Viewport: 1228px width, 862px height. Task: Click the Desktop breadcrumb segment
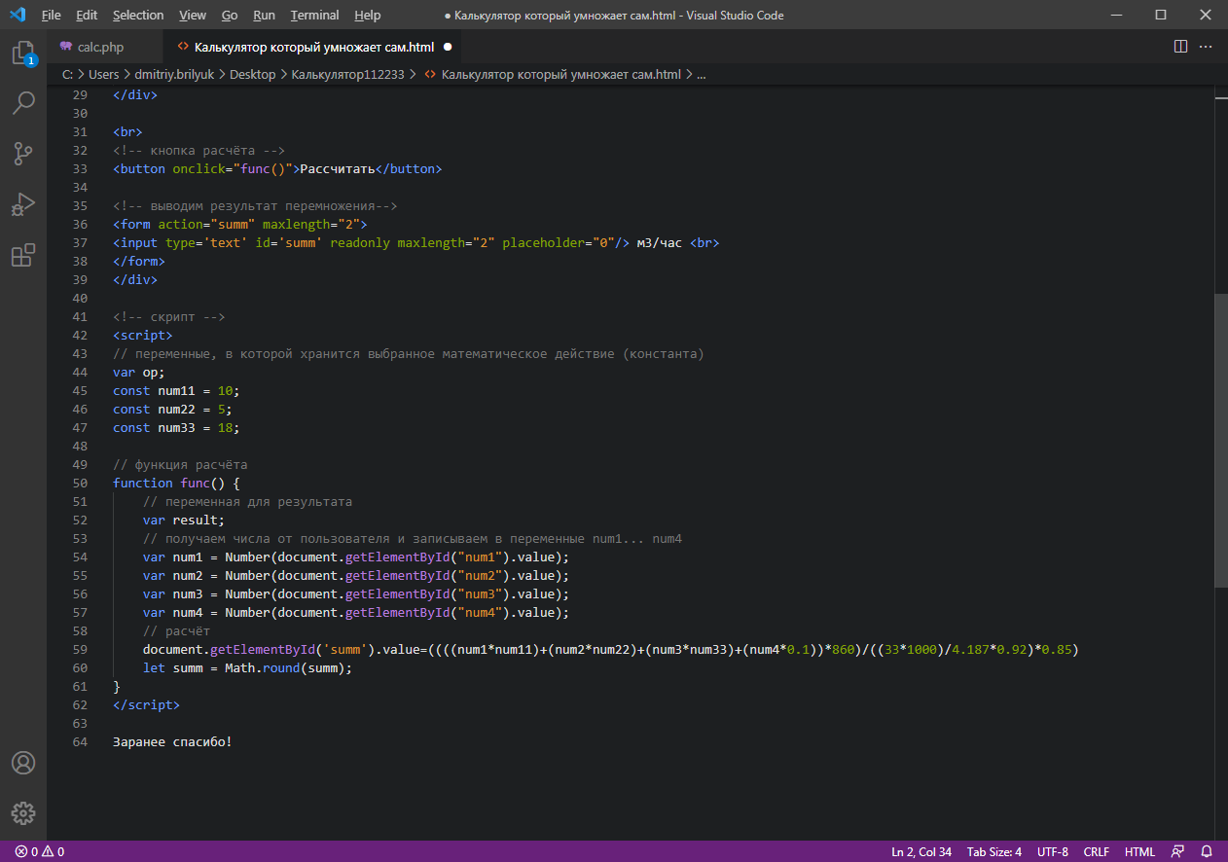253,74
